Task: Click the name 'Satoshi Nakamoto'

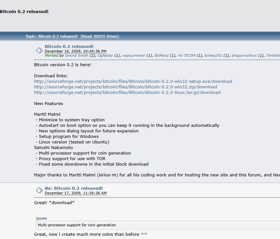Action: [54, 148]
